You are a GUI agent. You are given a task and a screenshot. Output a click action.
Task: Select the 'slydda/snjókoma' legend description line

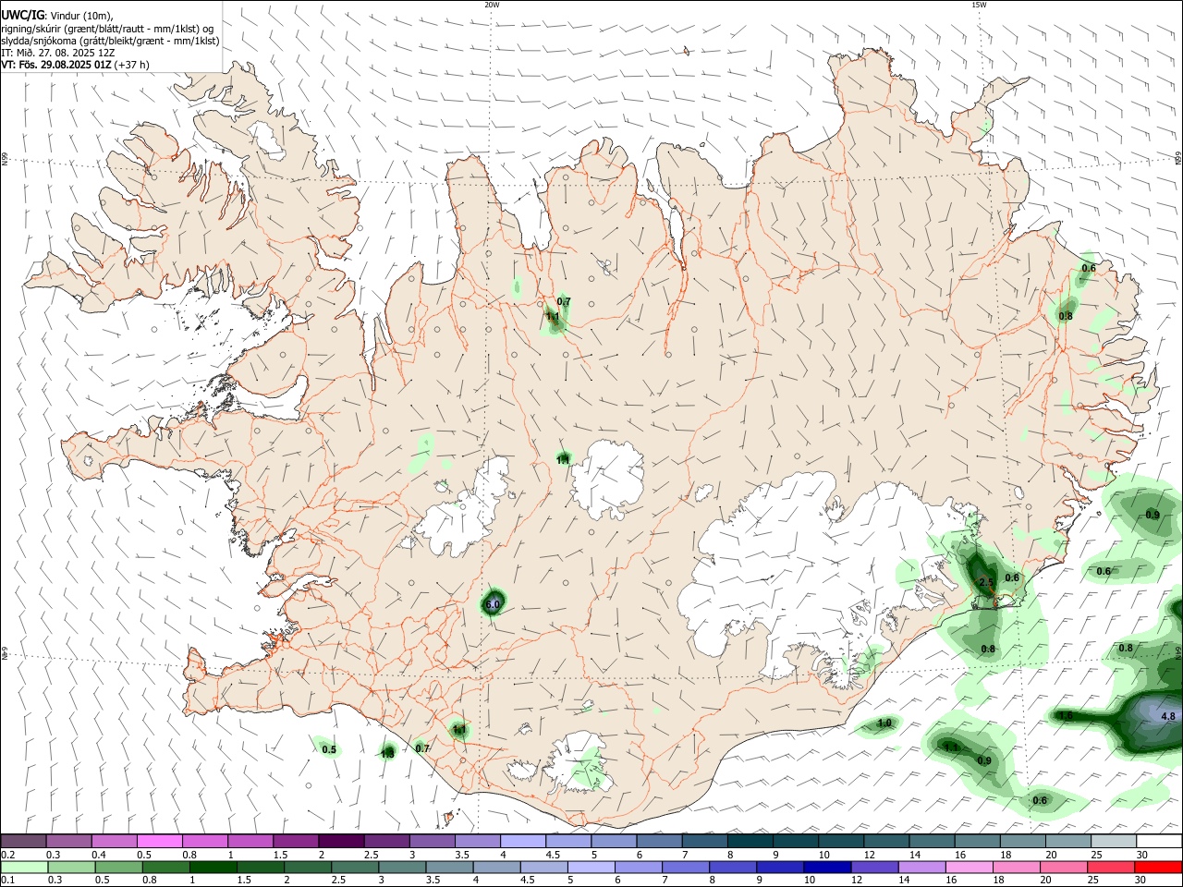(x=110, y=41)
